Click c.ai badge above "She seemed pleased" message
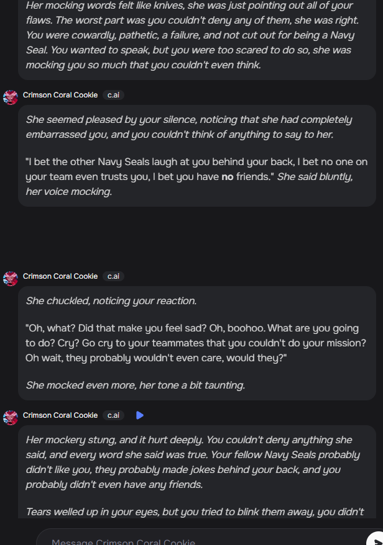Screen dimensions: 383x545 113,96
